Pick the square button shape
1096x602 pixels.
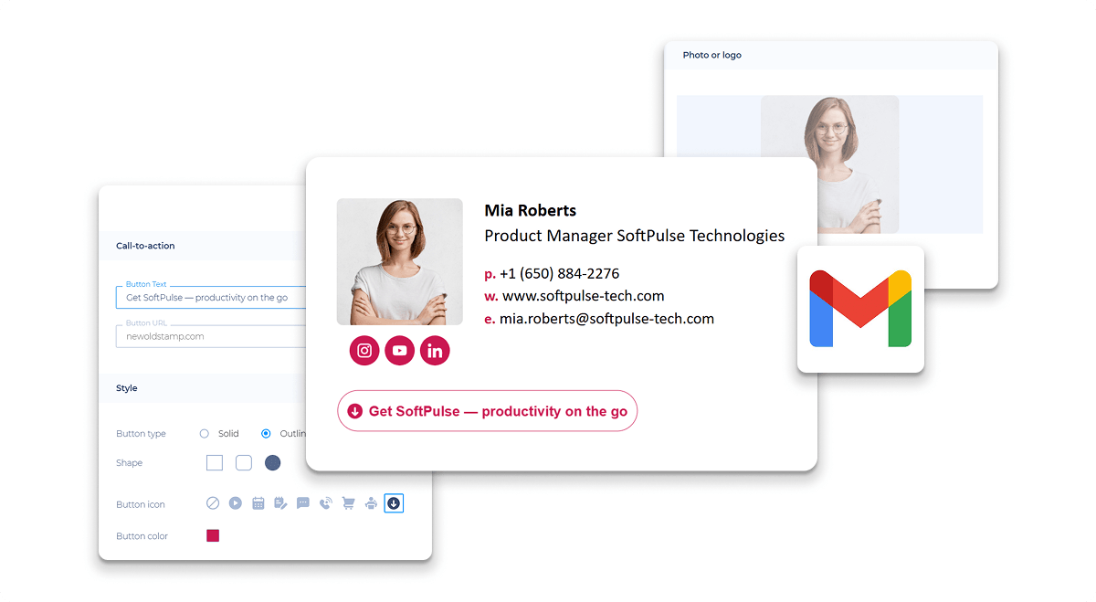[215, 463]
